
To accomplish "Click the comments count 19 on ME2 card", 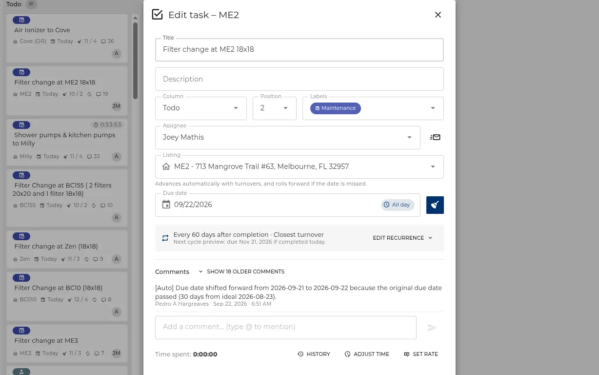I will point(102,94).
